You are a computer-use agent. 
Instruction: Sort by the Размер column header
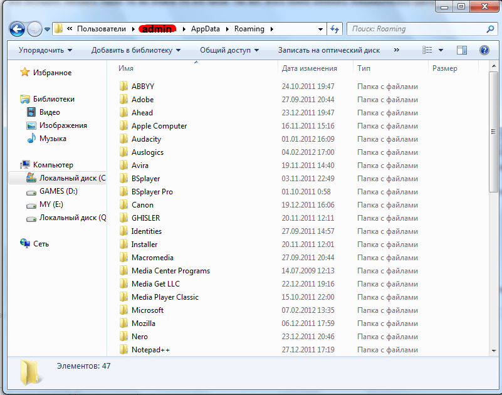click(x=445, y=68)
